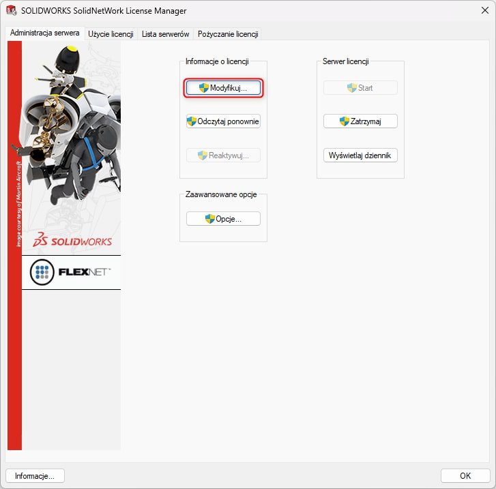
Task: Switch to Lista serwerów tab
Action: tap(165, 34)
